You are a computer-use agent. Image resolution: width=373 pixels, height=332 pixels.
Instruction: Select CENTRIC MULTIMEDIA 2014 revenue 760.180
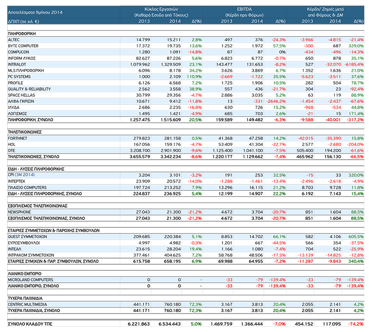(172, 304)
